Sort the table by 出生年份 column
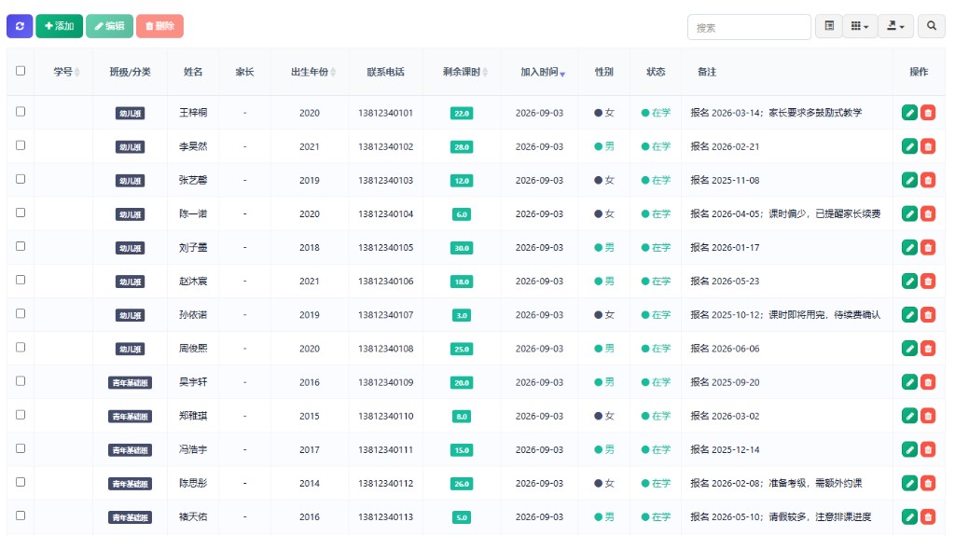The image size is (955, 536). pos(310,72)
